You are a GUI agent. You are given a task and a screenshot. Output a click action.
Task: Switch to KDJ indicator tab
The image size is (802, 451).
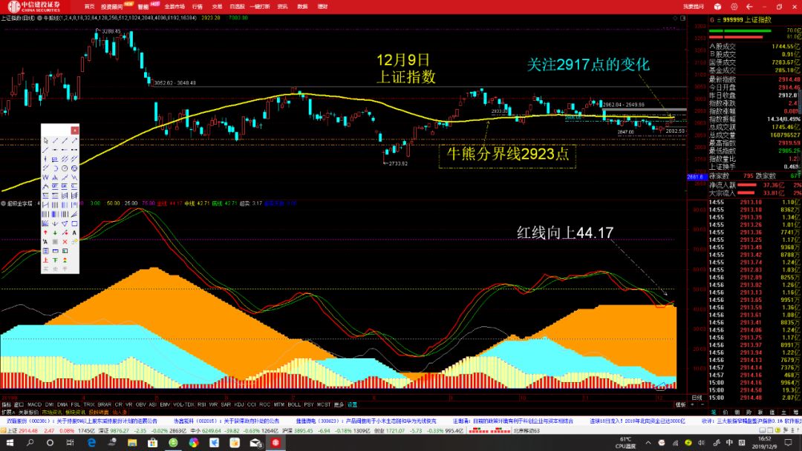coord(239,404)
